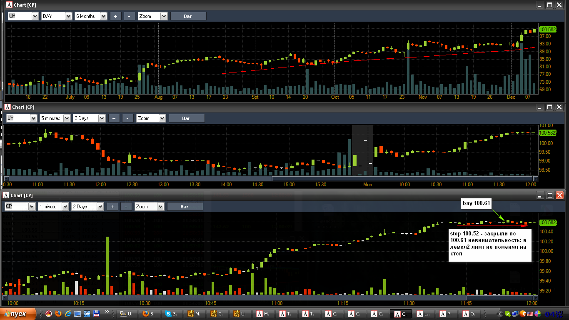Expand the 5 minutes interval dropdown
The width and height of the screenshot is (569, 320).
[x=55, y=118]
